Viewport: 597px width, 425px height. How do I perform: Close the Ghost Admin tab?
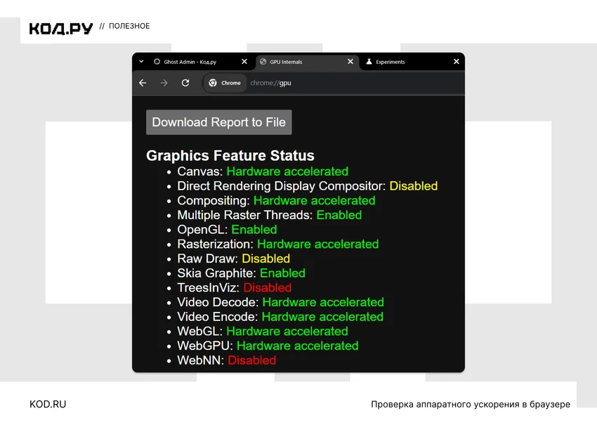pyautogui.click(x=244, y=61)
